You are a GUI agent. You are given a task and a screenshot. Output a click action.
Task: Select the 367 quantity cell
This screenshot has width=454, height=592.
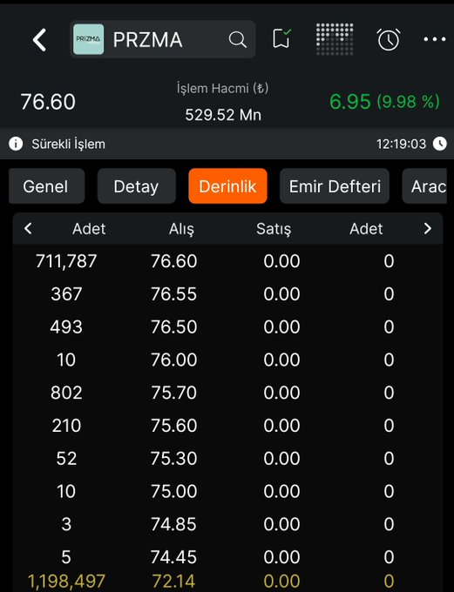point(66,294)
